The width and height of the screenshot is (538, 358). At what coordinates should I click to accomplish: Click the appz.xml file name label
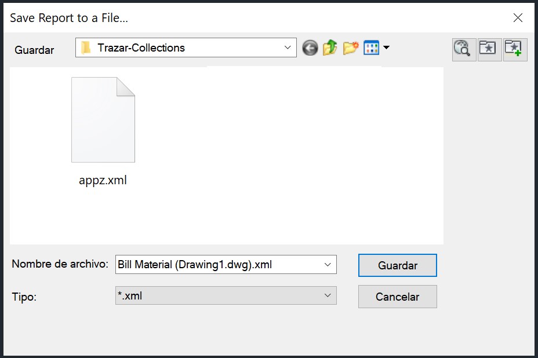pyautogui.click(x=103, y=180)
